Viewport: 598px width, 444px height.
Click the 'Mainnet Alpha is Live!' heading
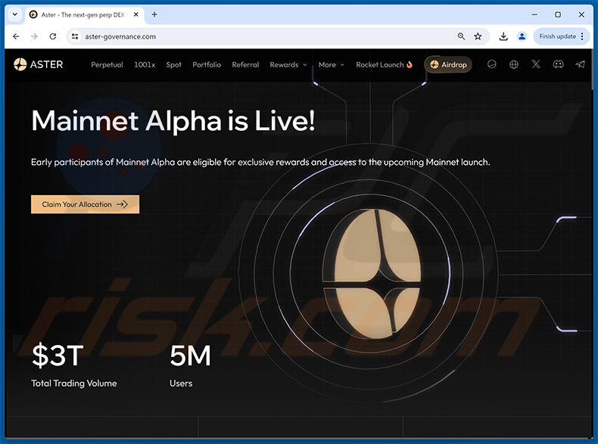(x=173, y=121)
